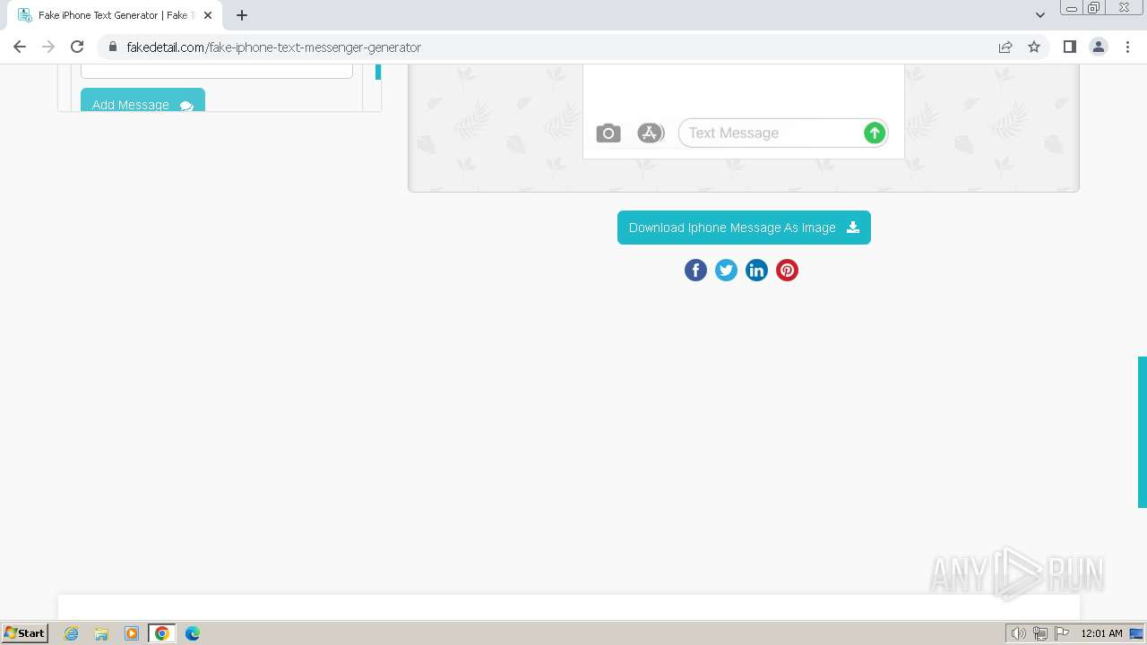Go forward in browser history
The height and width of the screenshot is (645, 1147).
pos(48,47)
